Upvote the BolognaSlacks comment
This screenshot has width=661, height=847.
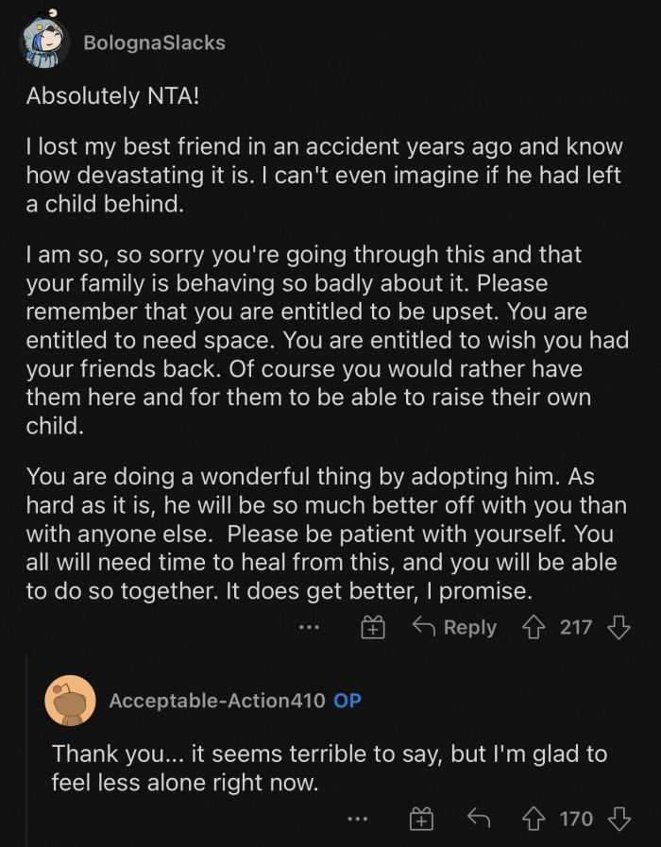[x=534, y=627]
